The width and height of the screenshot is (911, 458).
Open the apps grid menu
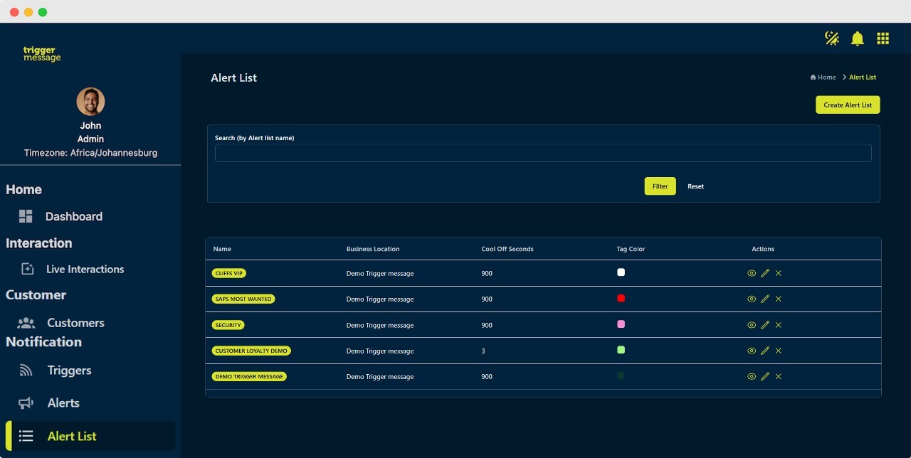click(x=883, y=38)
